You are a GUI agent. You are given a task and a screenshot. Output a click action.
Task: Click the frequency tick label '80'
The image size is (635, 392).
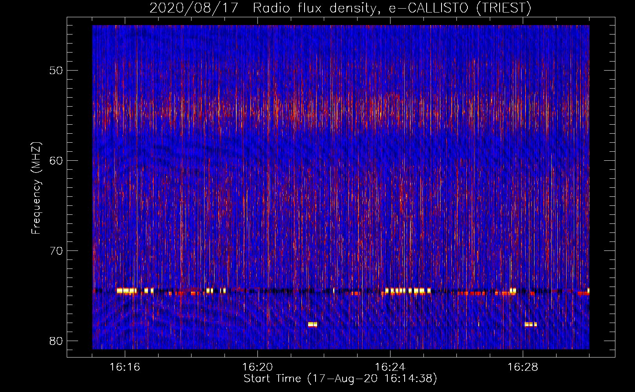pyautogui.click(x=56, y=341)
